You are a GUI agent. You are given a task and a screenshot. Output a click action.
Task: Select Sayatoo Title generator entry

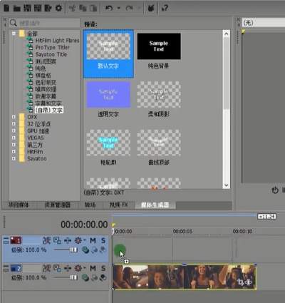(x=51, y=54)
